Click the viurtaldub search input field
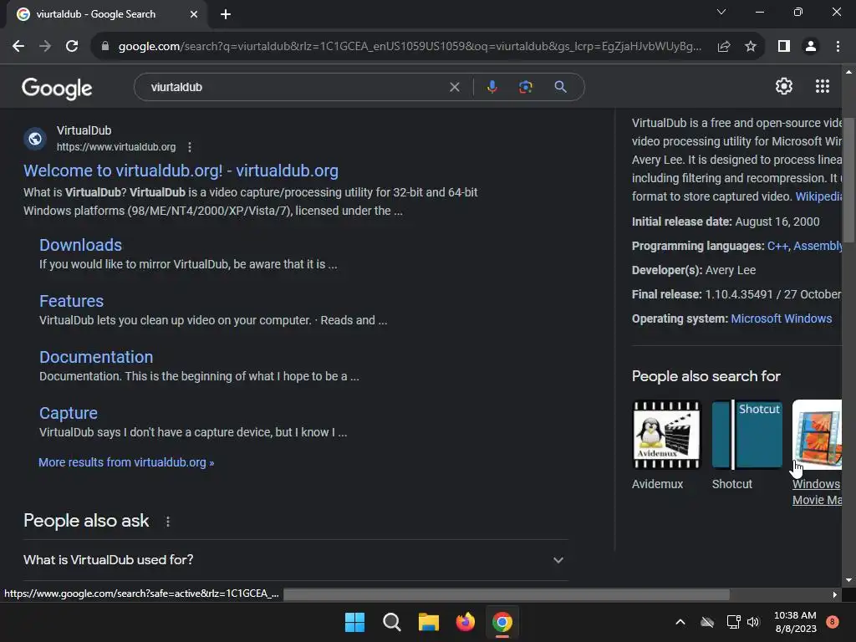 tap(295, 87)
